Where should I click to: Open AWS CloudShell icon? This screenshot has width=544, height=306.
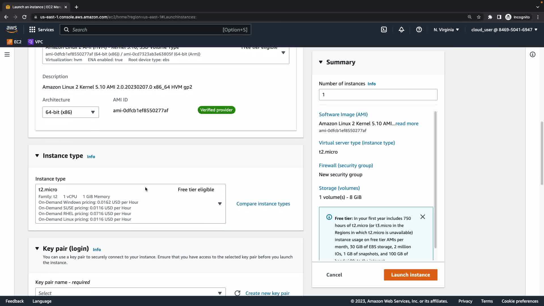pos(384,29)
